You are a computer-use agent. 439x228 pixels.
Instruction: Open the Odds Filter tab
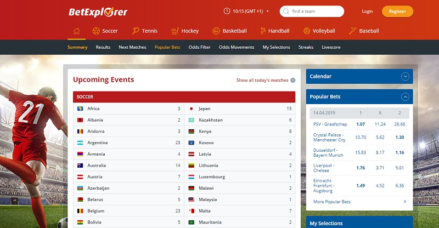coord(199,47)
